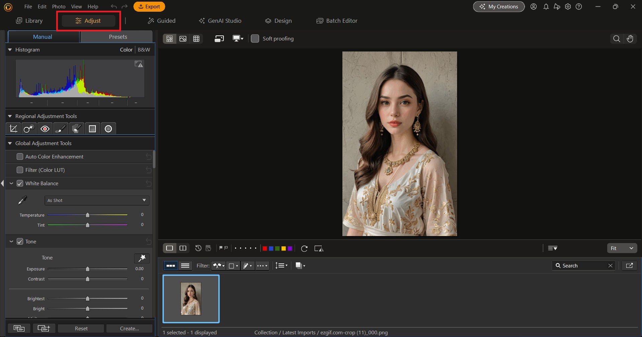This screenshot has width=642, height=337.
Task: Tag the photo with the red color label
Action: pyautogui.click(x=265, y=248)
